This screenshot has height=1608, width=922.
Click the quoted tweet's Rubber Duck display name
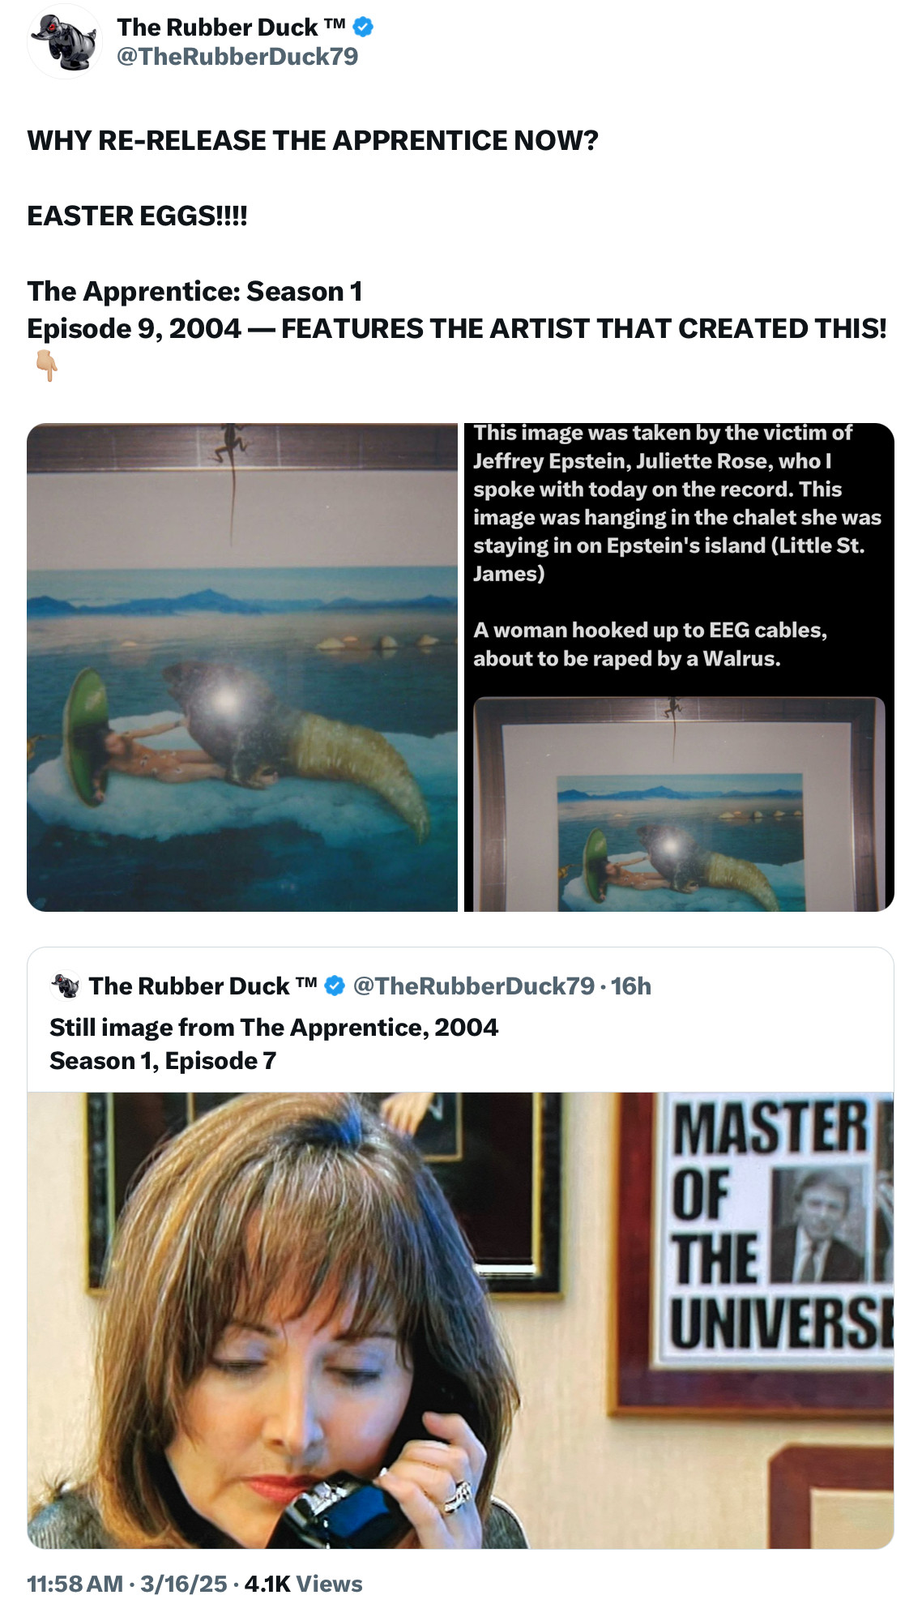(203, 986)
